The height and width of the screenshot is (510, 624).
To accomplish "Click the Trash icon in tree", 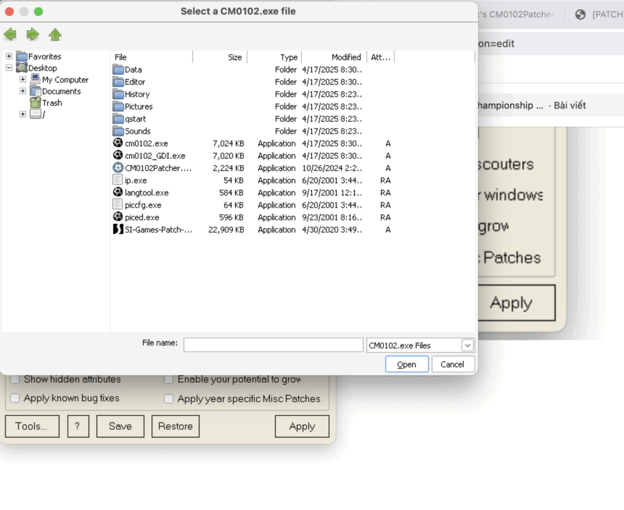I will coord(36,103).
